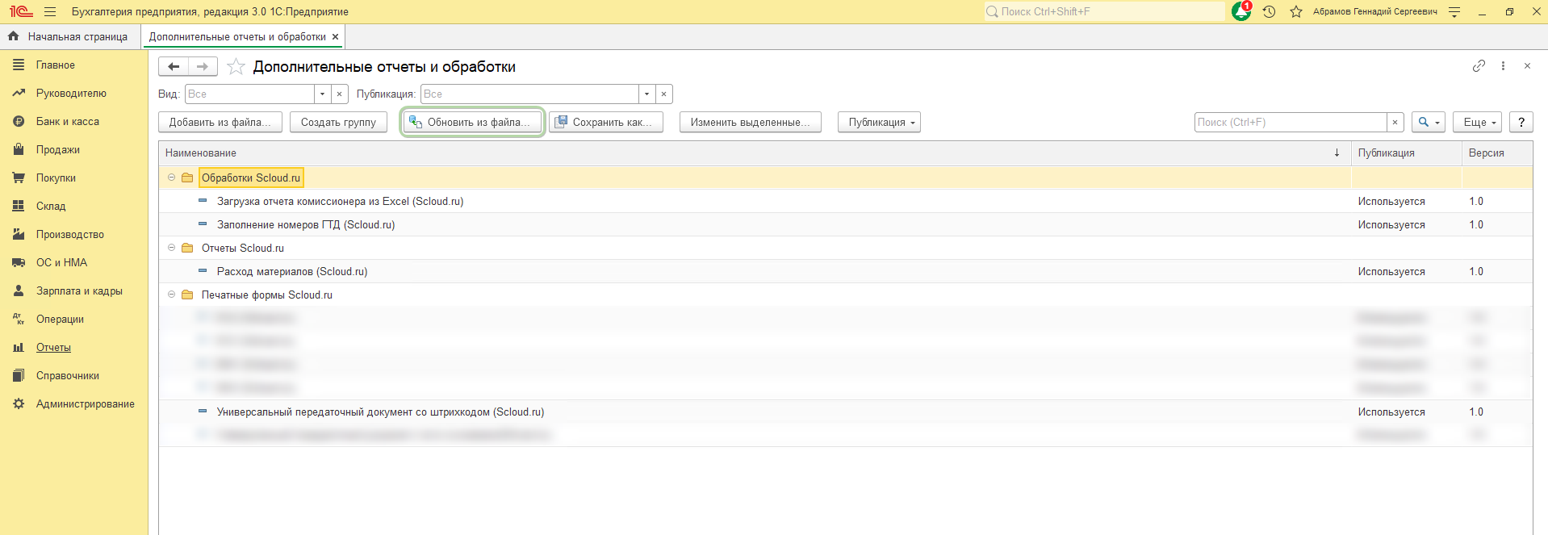Select Расход материалов row
1548x535 pixels.
pos(846,272)
